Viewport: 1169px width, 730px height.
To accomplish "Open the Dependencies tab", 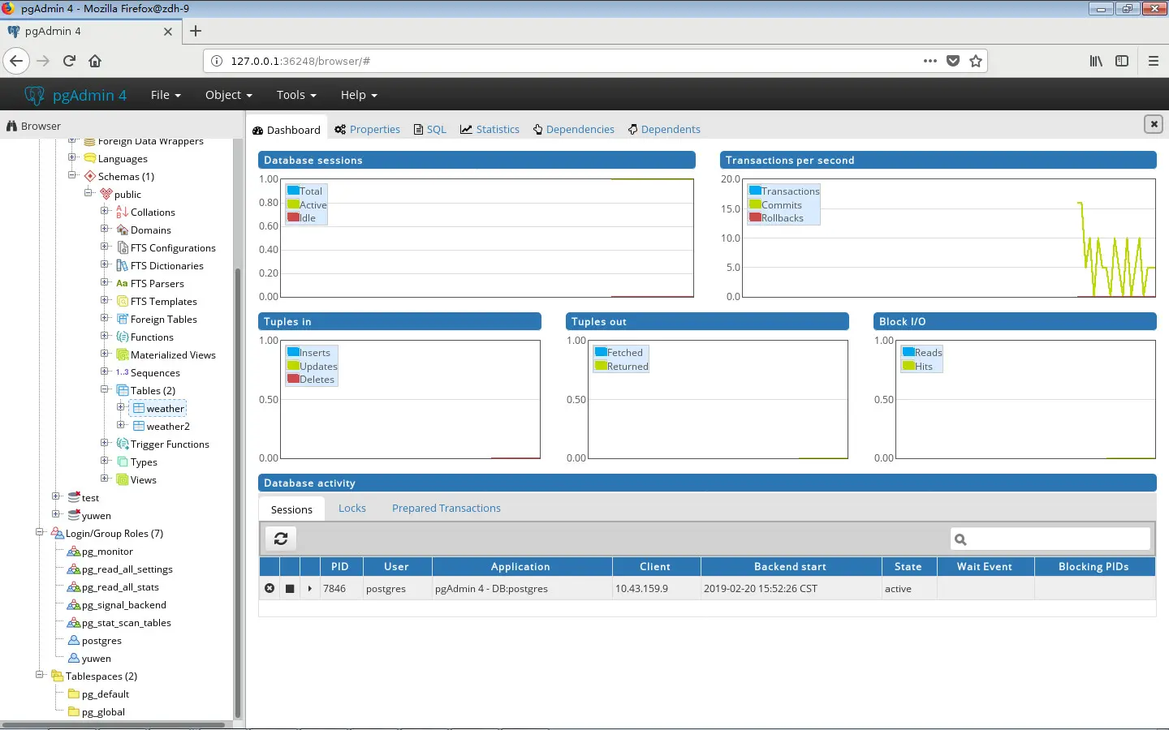I will click(574, 130).
